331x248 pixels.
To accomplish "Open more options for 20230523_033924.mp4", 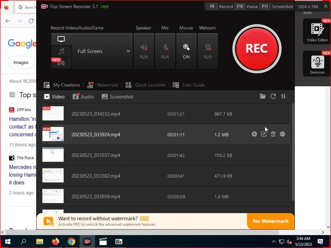I will [283, 134].
